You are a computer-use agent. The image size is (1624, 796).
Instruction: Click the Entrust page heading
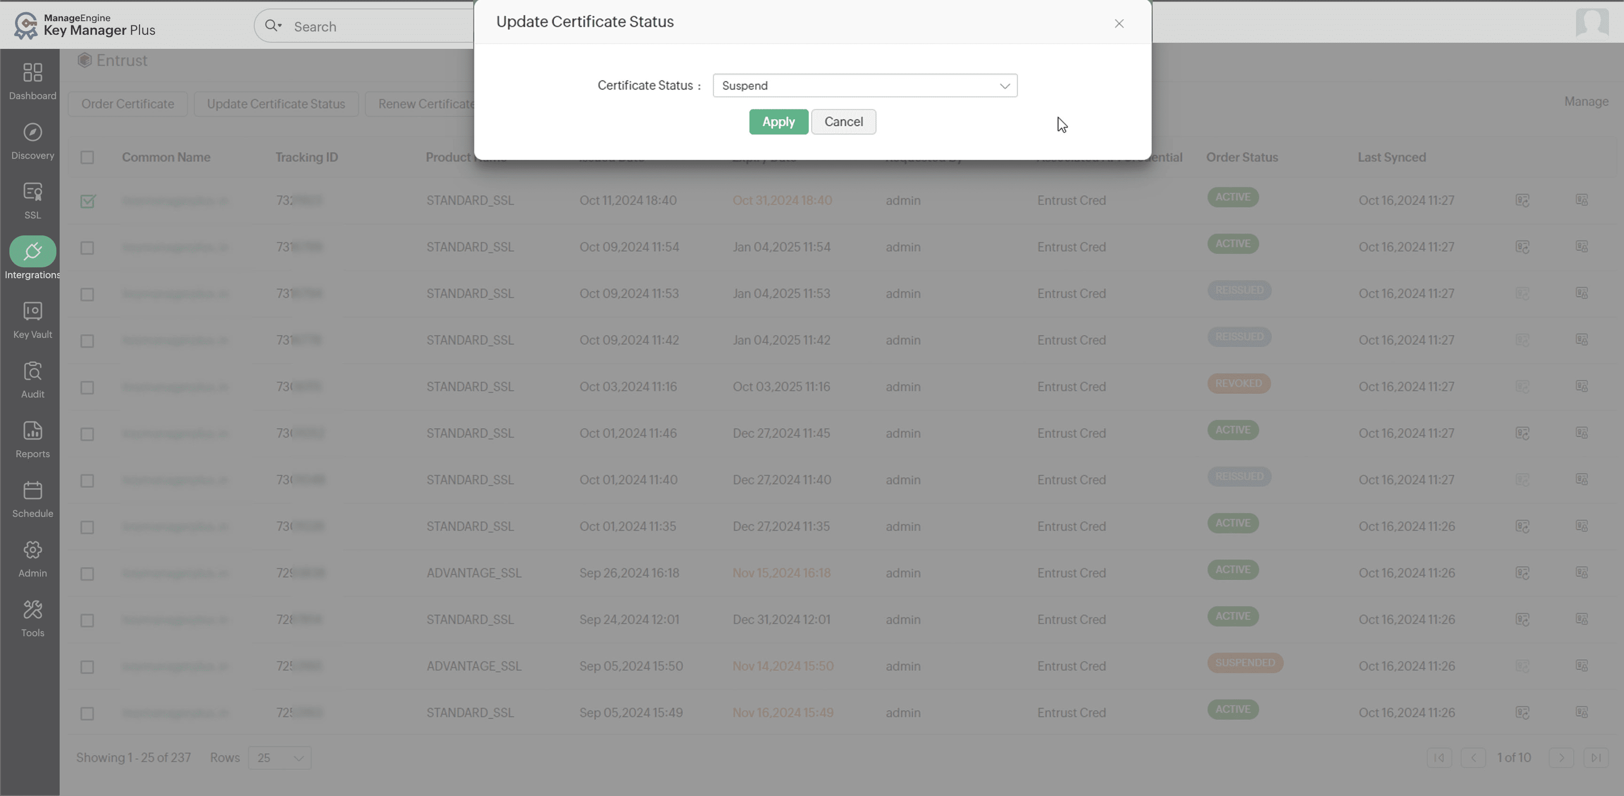pyautogui.click(x=122, y=61)
